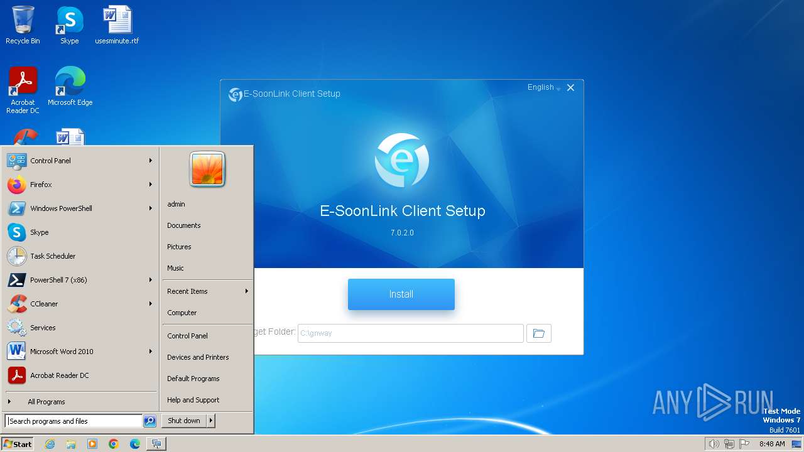The height and width of the screenshot is (452, 804).
Task: Expand Recent Items submenu arrow
Action: click(247, 291)
